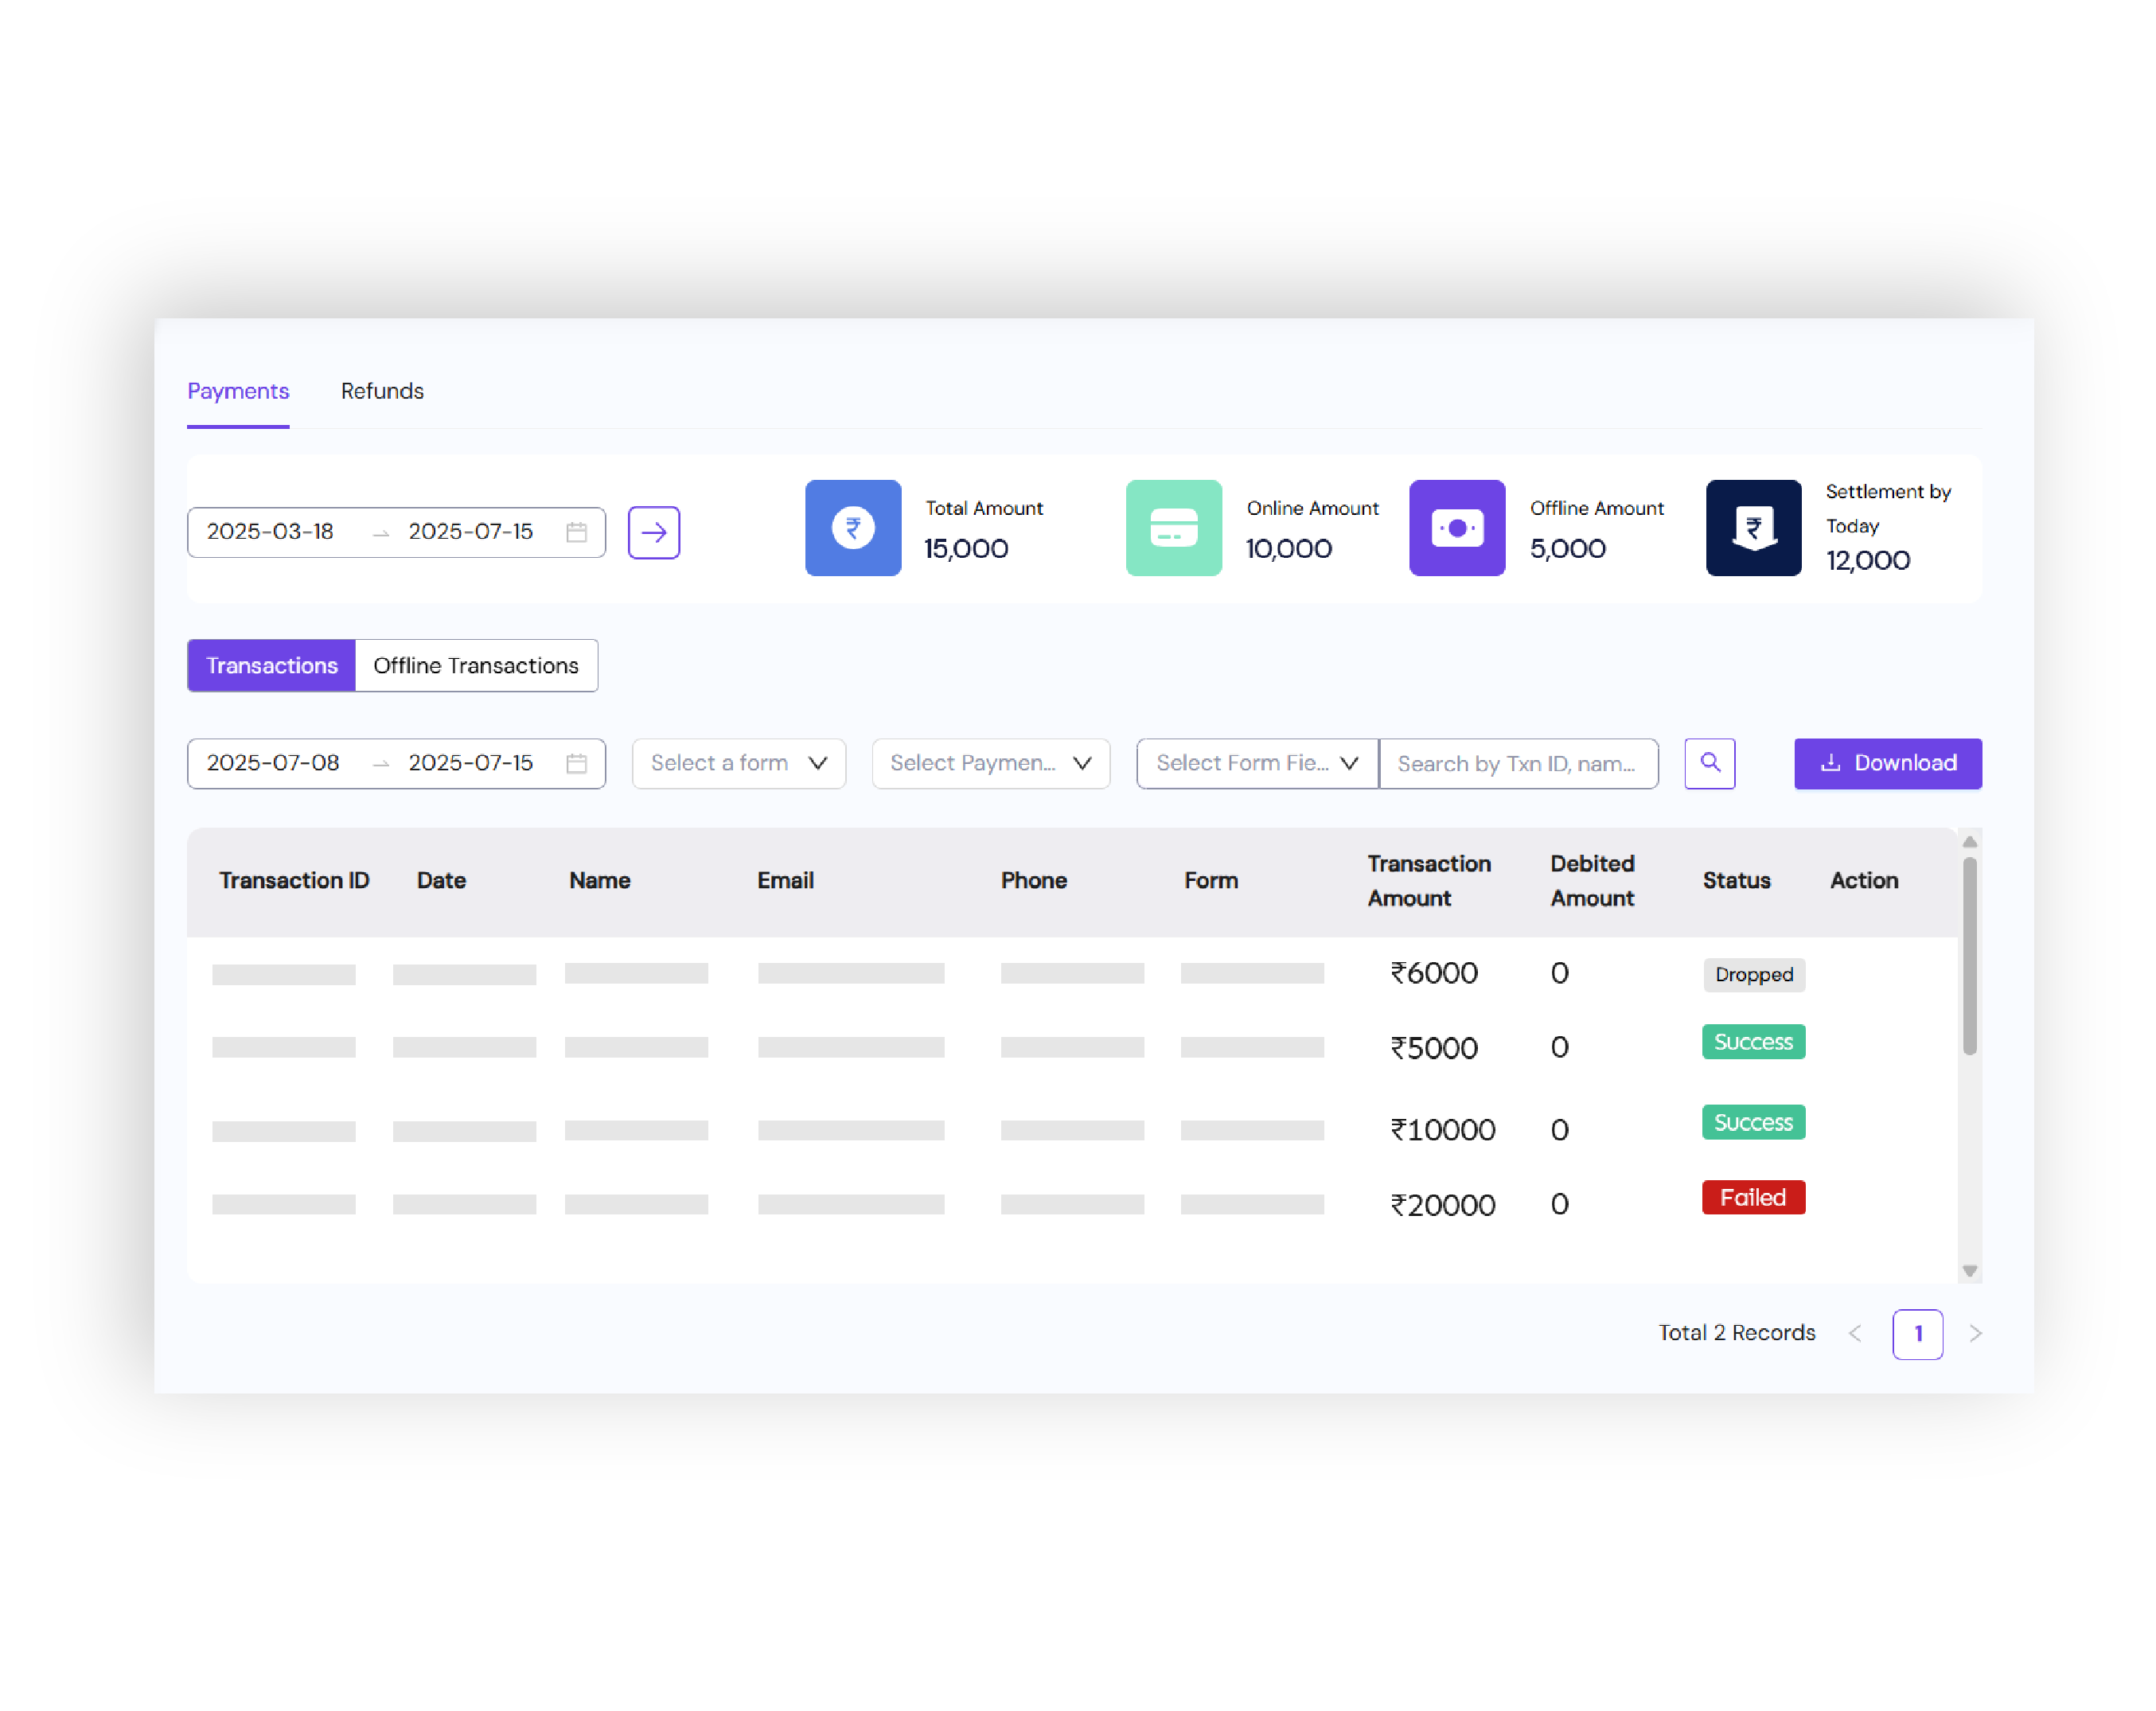Viewport: 2156px width, 1711px height.
Task: Focus the Search by Txn ID field
Action: click(1517, 763)
